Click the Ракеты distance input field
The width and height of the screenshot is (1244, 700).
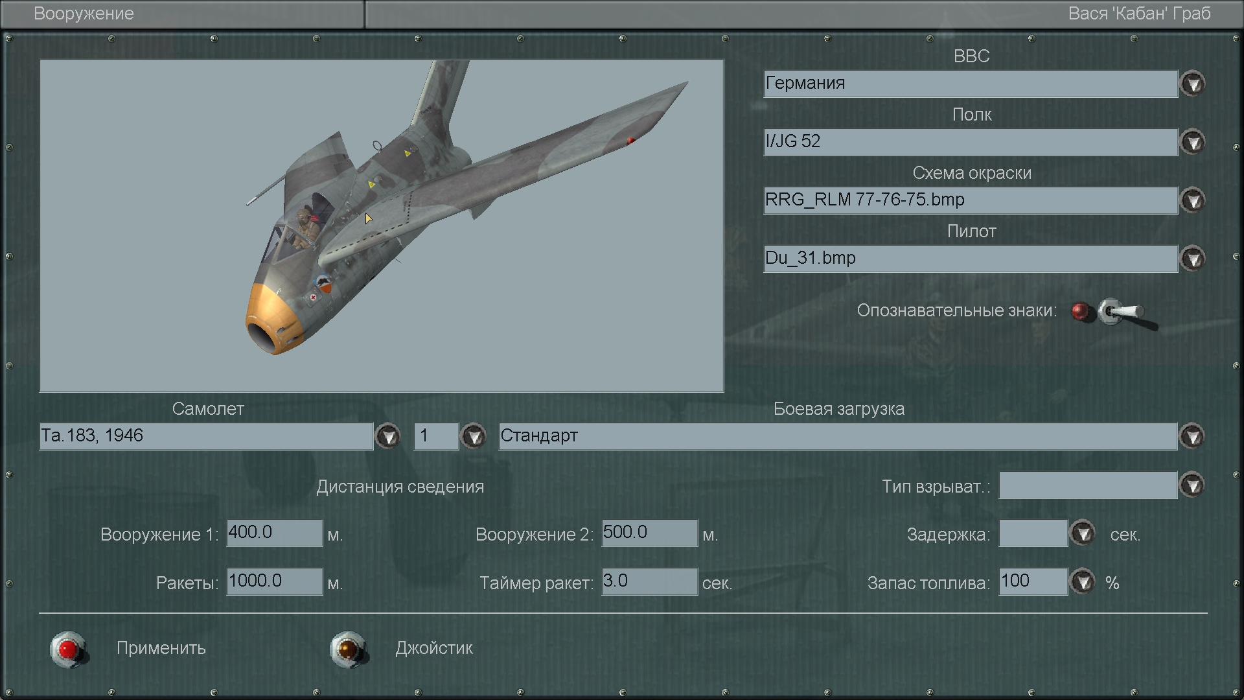[x=274, y=581]
